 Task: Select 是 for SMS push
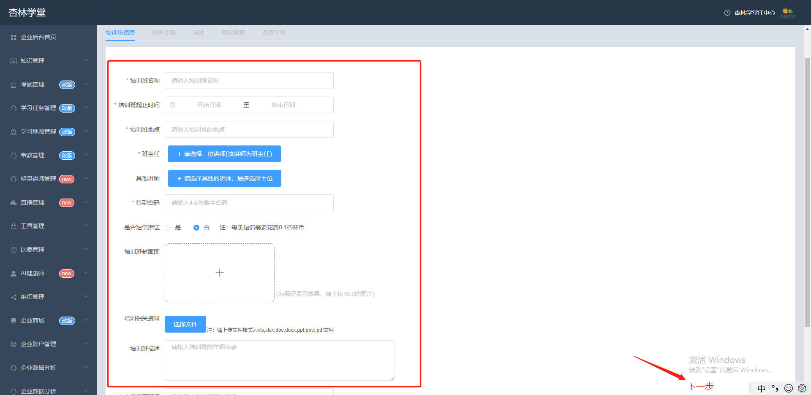tap(168, 228)
